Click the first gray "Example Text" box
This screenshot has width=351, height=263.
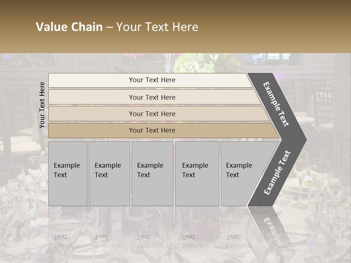coord(68,174)
